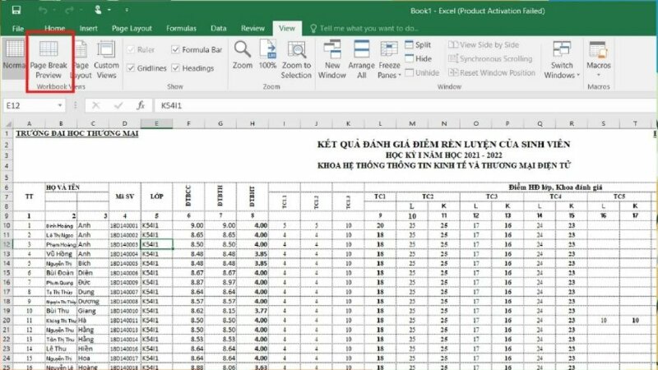
Task: Click Unhide window button
Action: click(422, 72)
